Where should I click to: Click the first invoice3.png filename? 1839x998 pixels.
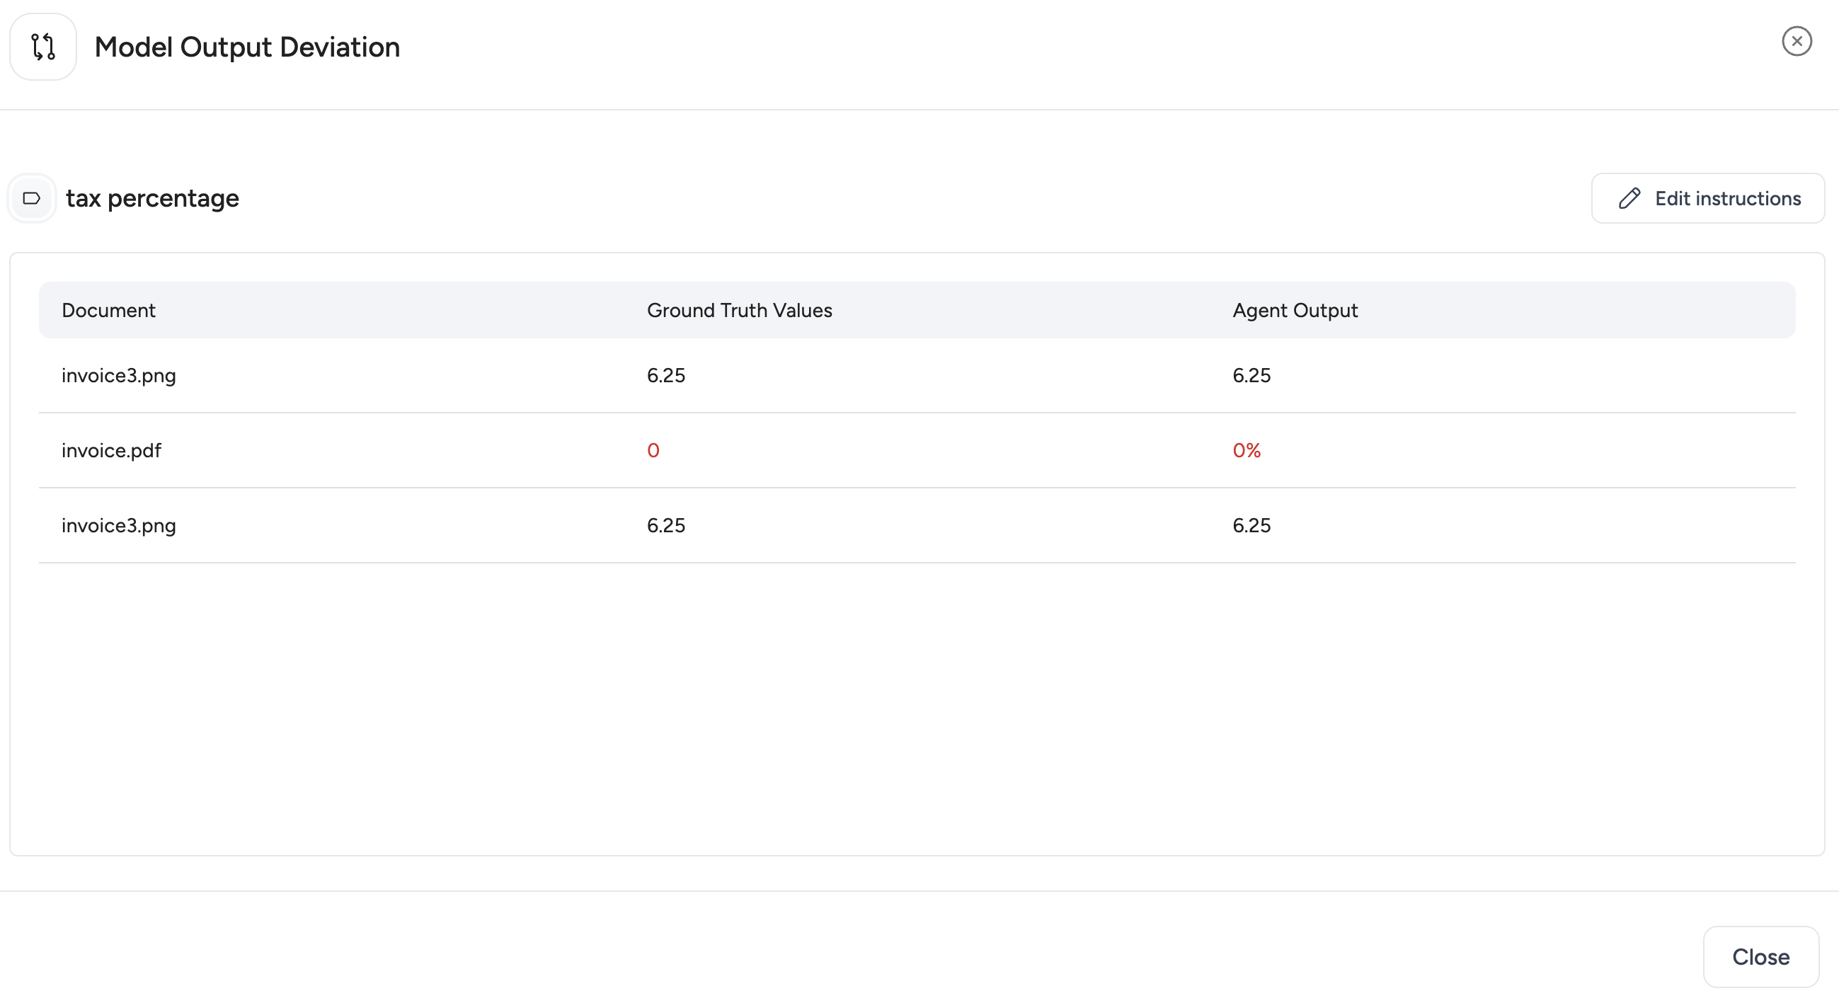pyautogui.click(x=118, y=375)
